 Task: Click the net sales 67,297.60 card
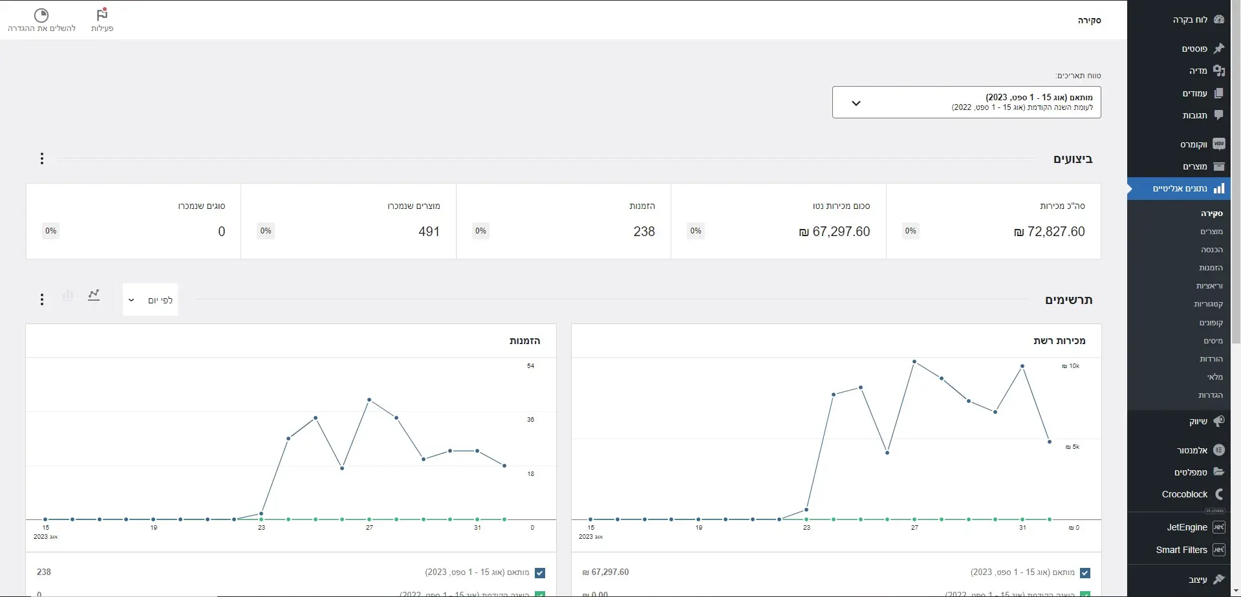pos(779,221)
